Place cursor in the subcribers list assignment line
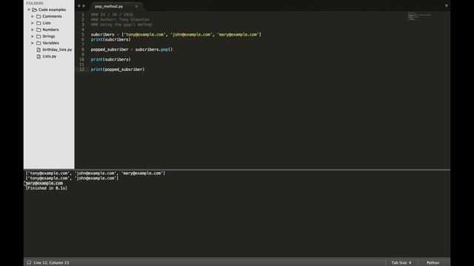The height and width of the screenshot is (266, 474). 176,35
